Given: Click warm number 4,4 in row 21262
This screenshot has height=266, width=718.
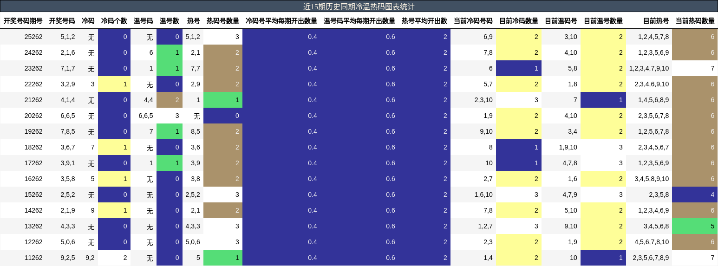Looking at the screenshot, I should (x=148, y=100).
